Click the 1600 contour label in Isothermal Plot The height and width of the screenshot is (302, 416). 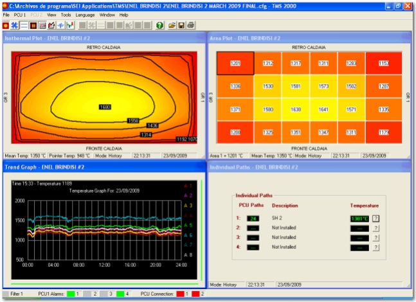tap(106, 106)
